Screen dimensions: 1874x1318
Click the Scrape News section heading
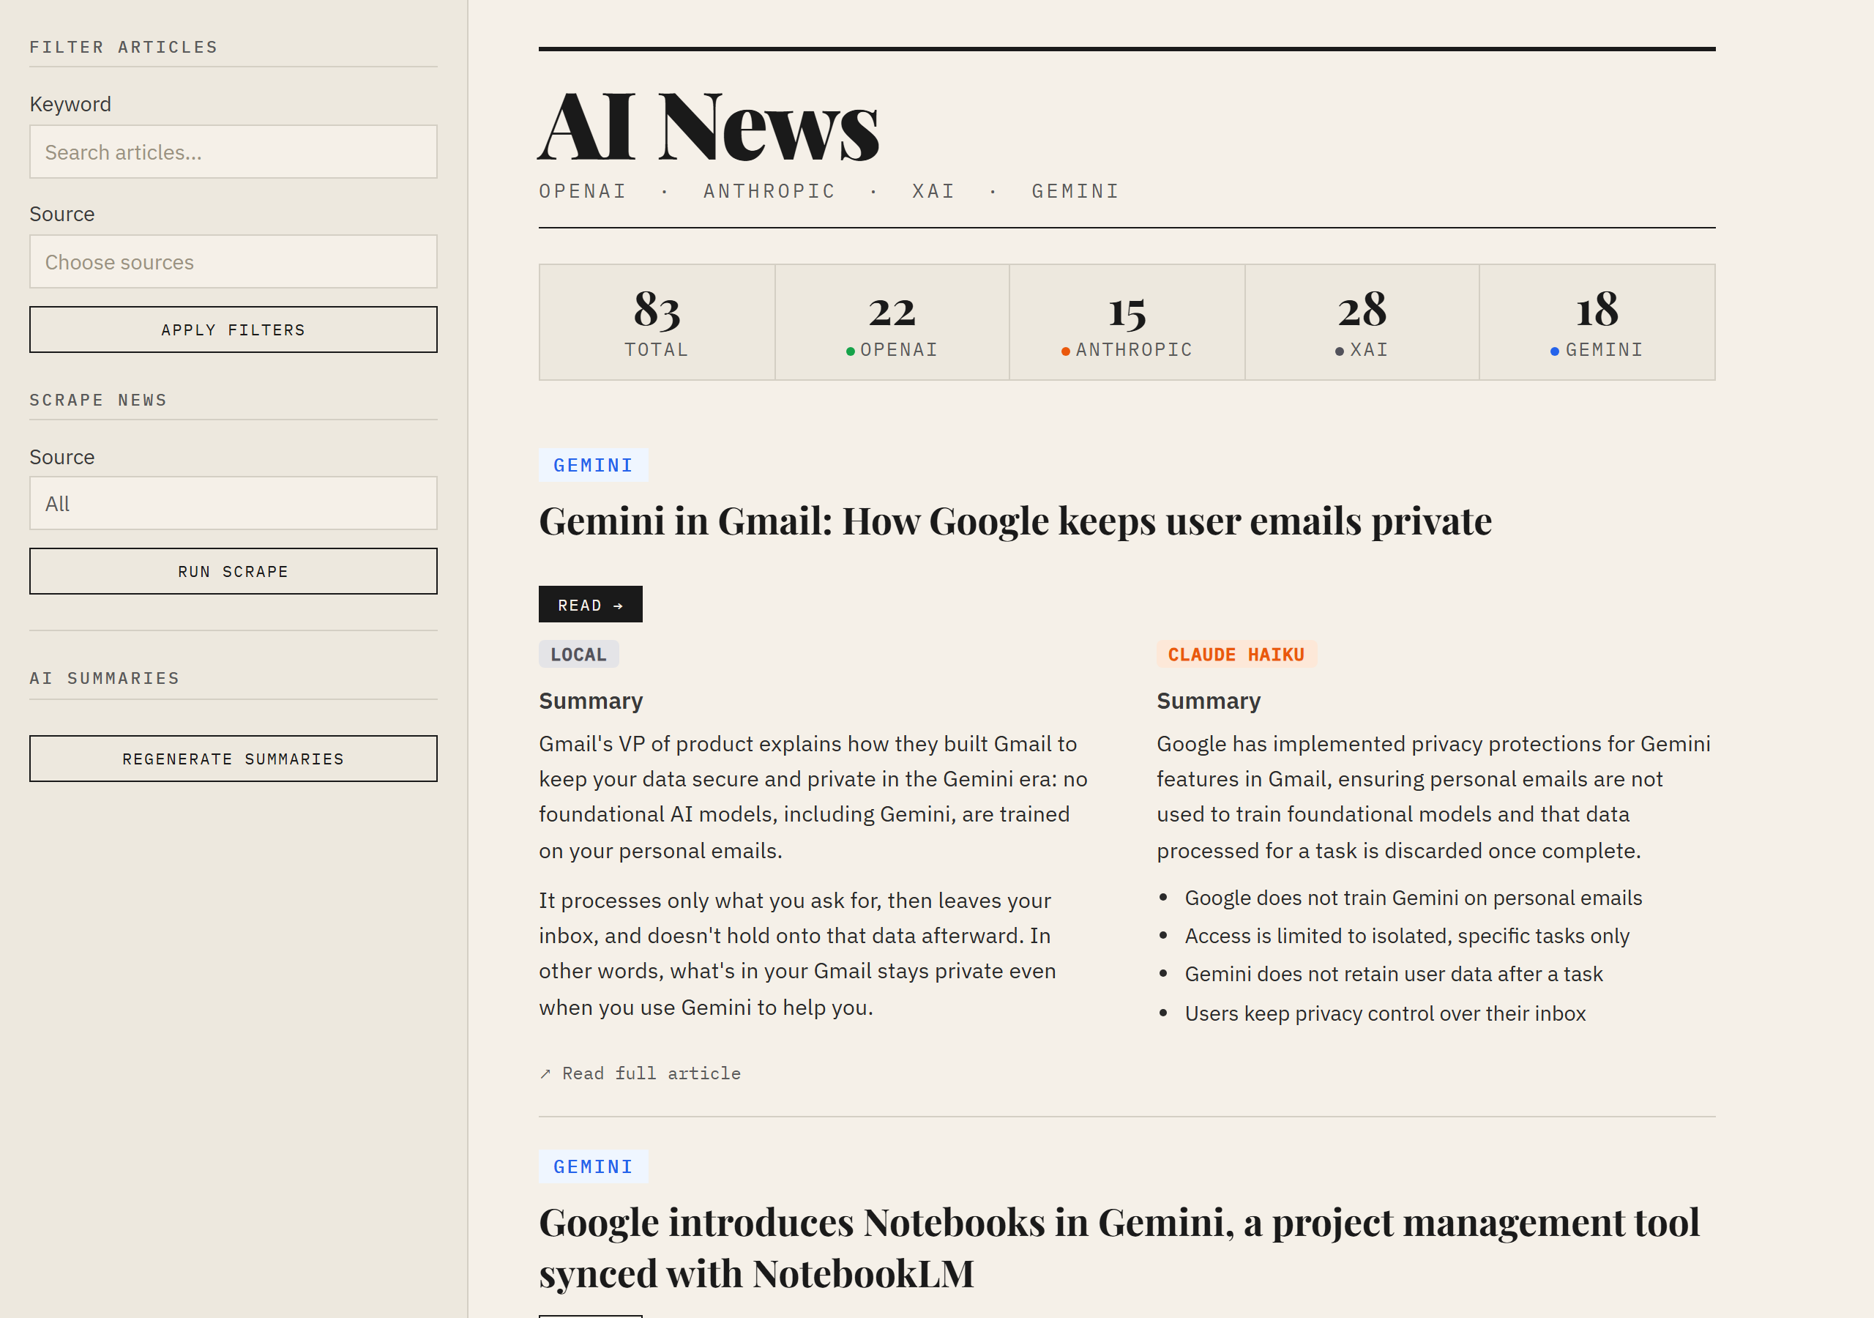point(98,400)
